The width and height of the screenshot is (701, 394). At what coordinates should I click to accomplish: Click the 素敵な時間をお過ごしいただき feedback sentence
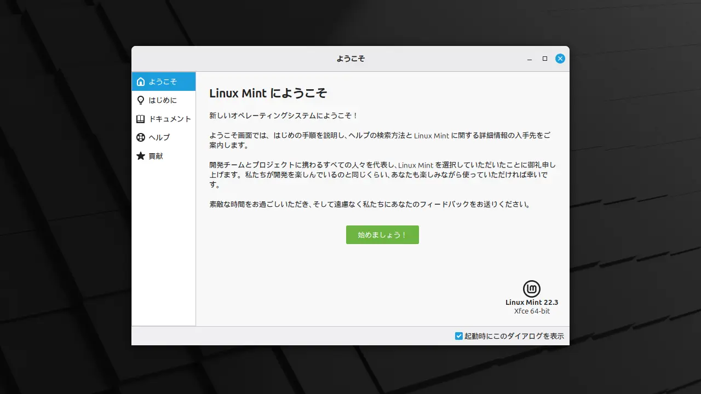[370, 205]
